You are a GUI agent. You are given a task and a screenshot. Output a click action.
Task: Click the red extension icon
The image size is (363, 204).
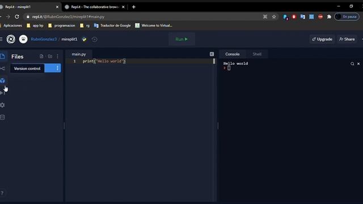point(294,16)
